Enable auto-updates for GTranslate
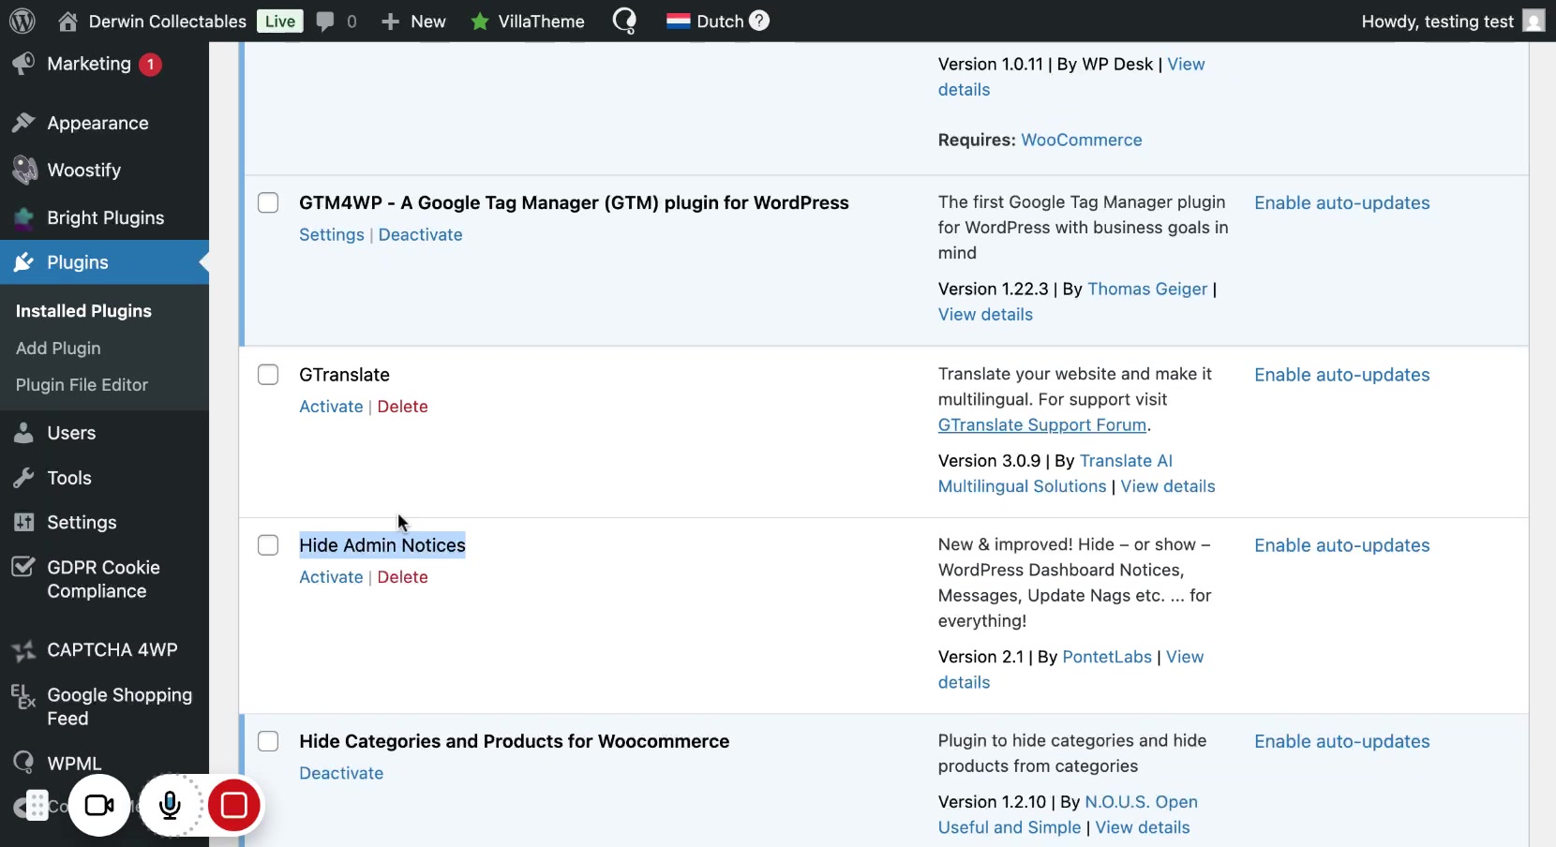This screenshot has height=847, width=1556. (x=1341, y=375)
